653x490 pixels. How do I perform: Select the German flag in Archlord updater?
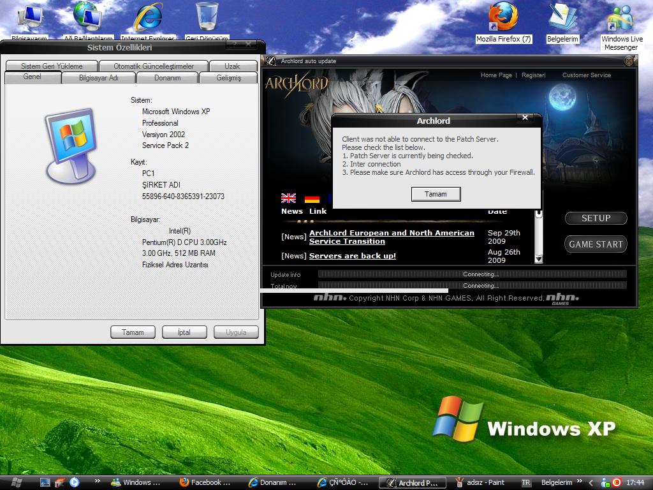click(x=312, y=199)
